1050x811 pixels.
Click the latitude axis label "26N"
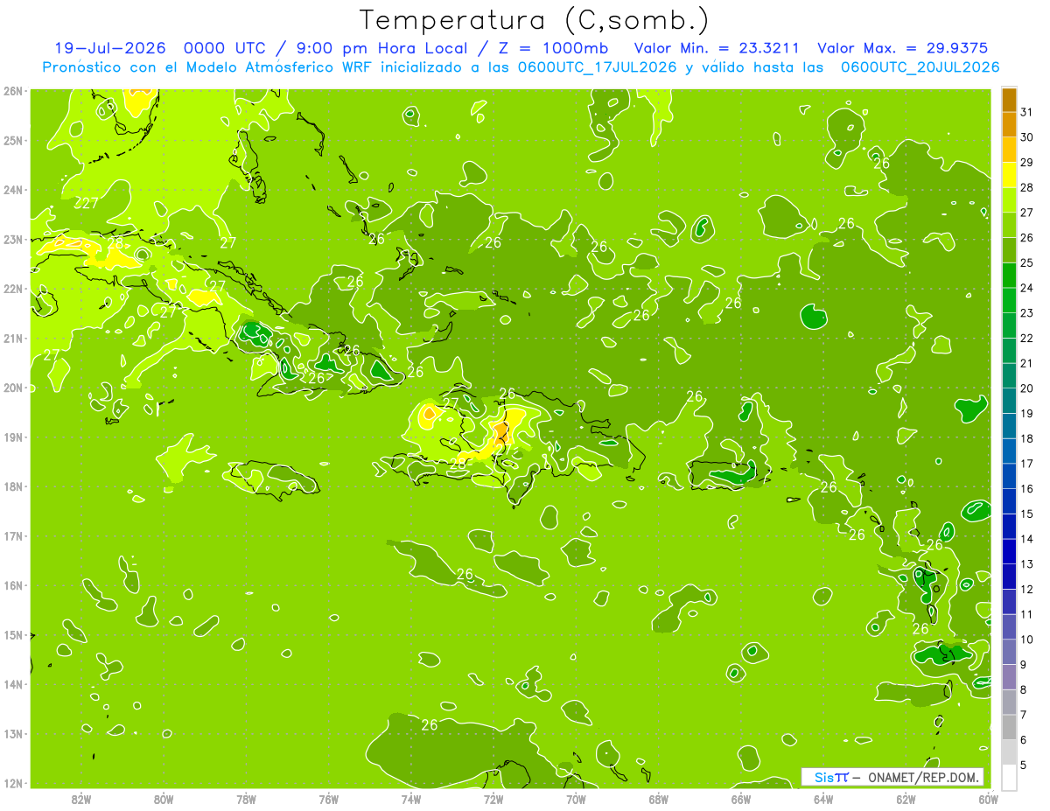13,91
